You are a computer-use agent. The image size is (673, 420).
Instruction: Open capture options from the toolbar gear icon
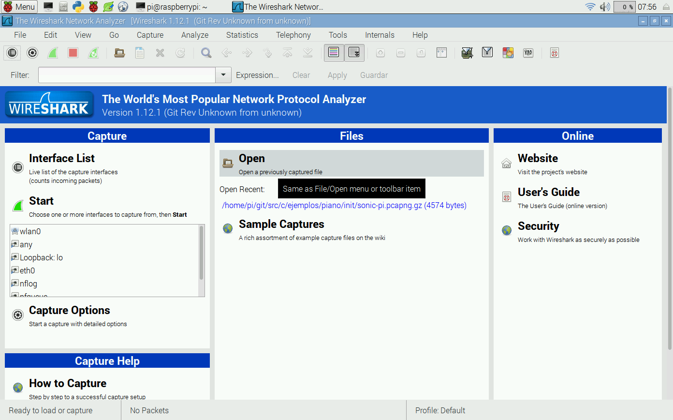[x=32, y=53]
